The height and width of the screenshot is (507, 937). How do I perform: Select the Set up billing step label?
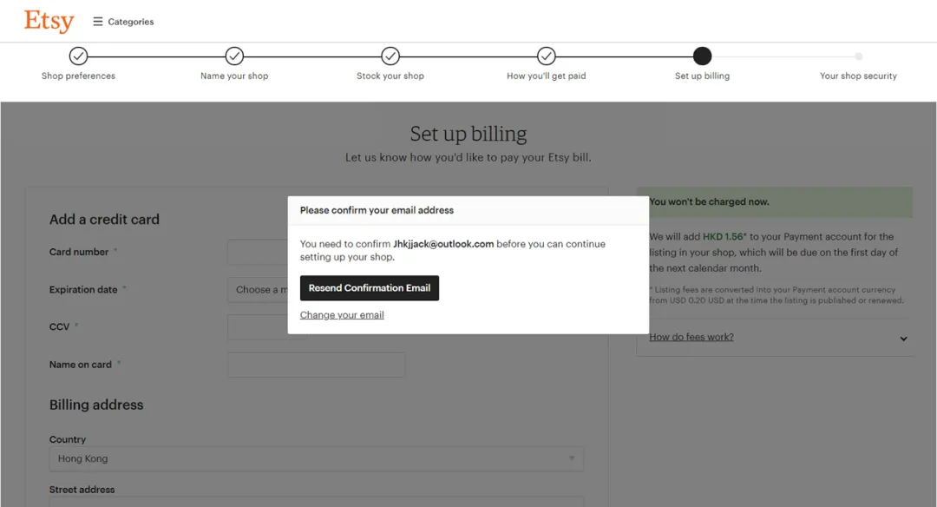(702, 76)
